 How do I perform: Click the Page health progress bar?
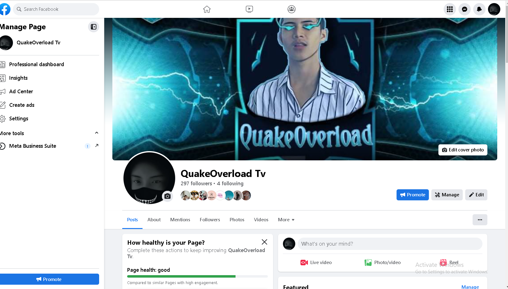pyautogui.click(x=197, y=276)
